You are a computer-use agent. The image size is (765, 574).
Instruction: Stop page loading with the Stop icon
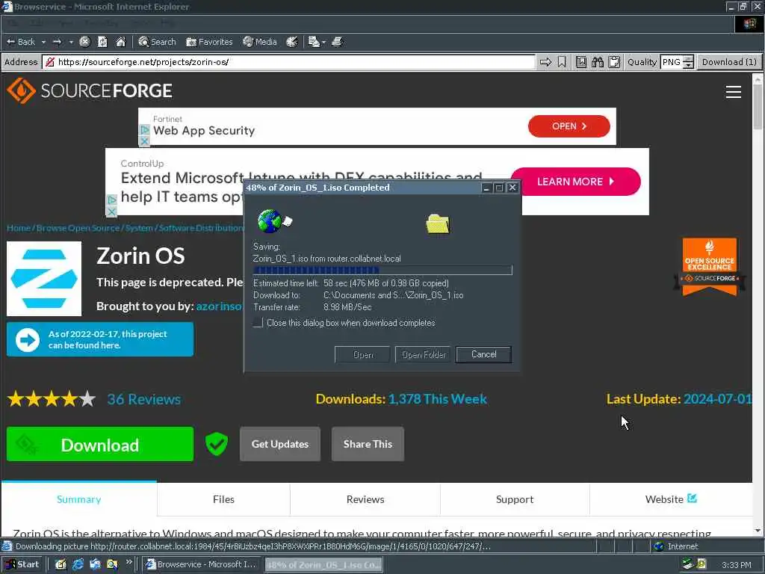coord(85,42)
